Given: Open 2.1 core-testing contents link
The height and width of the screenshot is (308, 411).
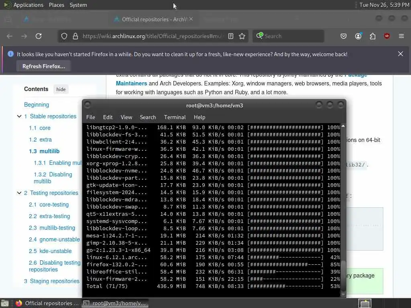Looking at the screenshot, I should 49,205.
